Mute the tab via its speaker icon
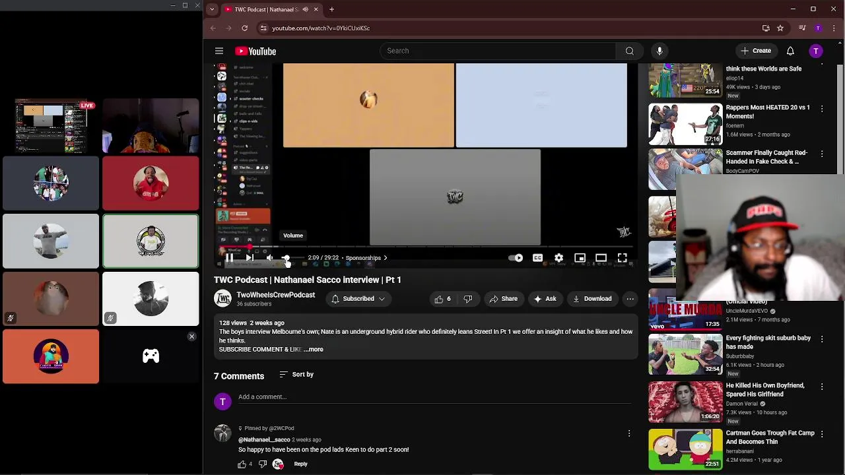The image size is (845, 475). click(305, 9)
